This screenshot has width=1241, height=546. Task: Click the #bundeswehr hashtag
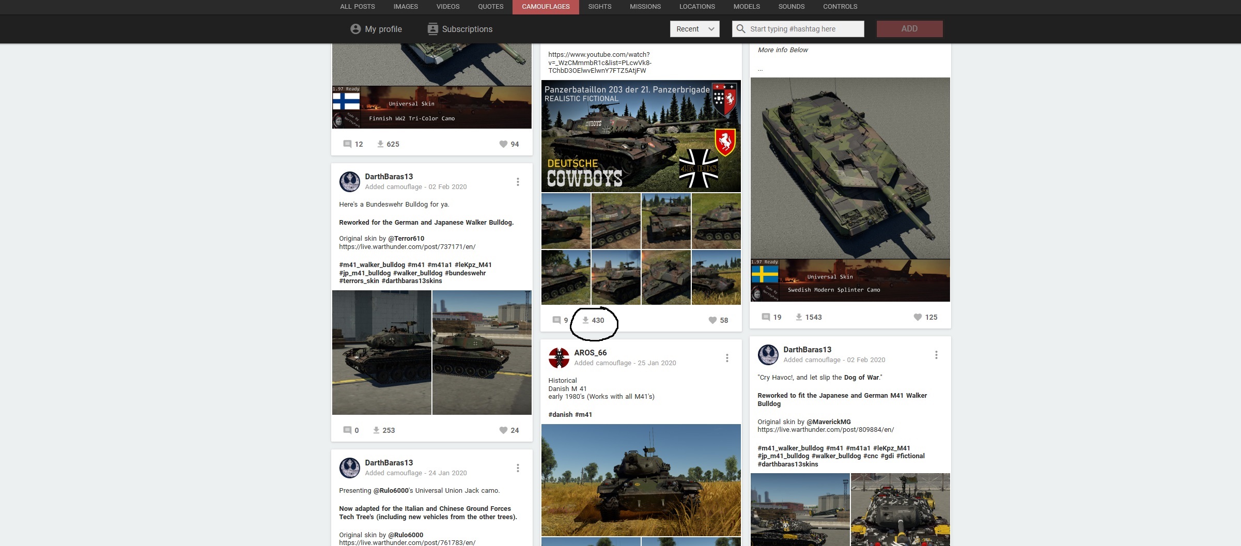(465, 273)
